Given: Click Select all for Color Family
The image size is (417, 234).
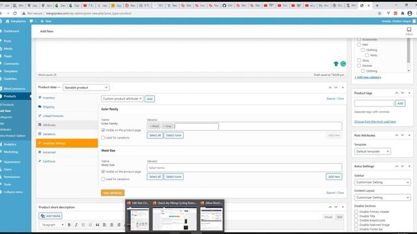Looking at the screenshot, I should pyautogui.click(x=155, y=135).
